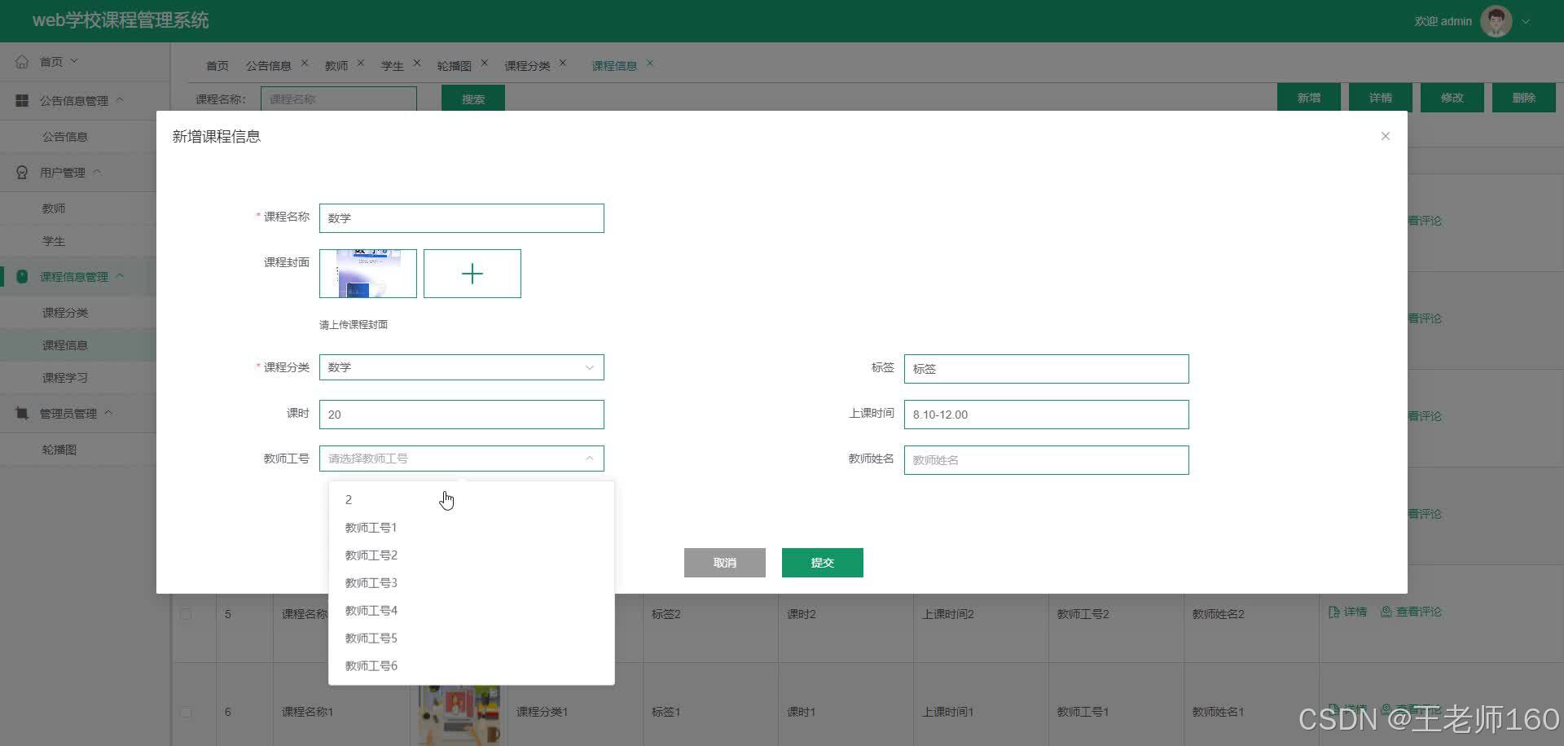Click the home icon in sidebar
1564x746 pixels.
(x=22, y=62)
